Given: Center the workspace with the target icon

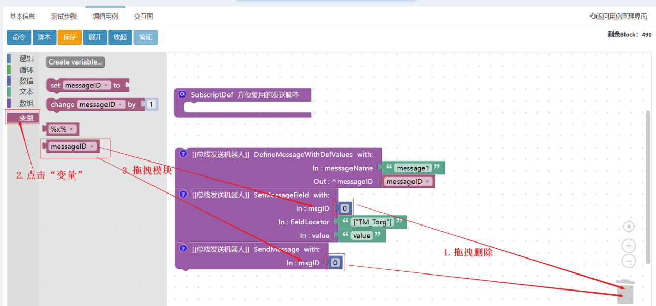Looking at the screenshot, I should pos(629,227).
